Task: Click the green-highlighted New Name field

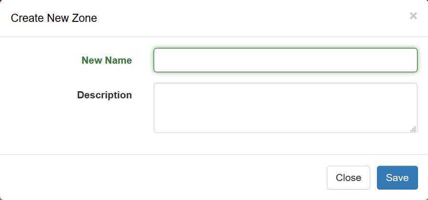Action: pos(285,60)
